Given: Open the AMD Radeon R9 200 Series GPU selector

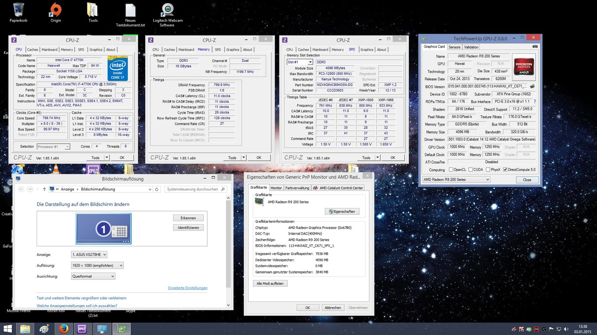Looking at the screenshot, I should pyautogui.click(x=456, y=179).
